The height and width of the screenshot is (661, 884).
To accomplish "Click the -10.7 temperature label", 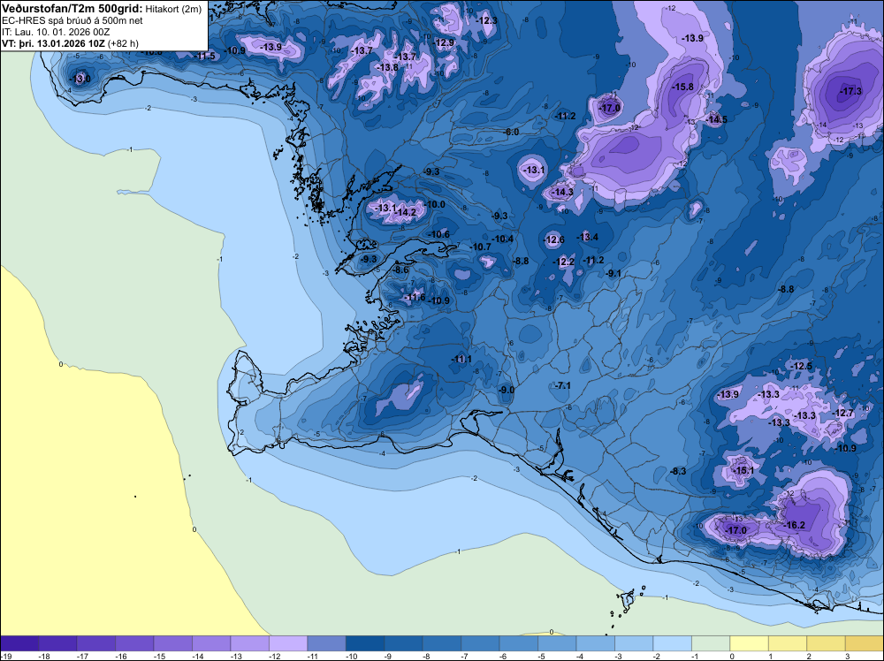I will click(x=481, y=247).
